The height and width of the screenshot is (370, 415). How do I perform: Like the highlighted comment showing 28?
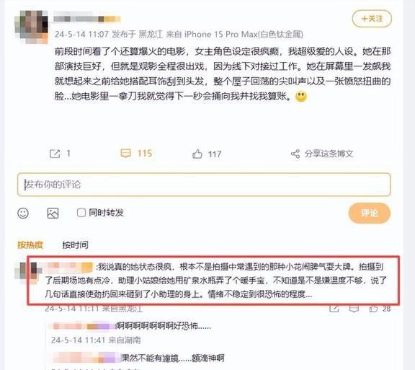point(373,309)
